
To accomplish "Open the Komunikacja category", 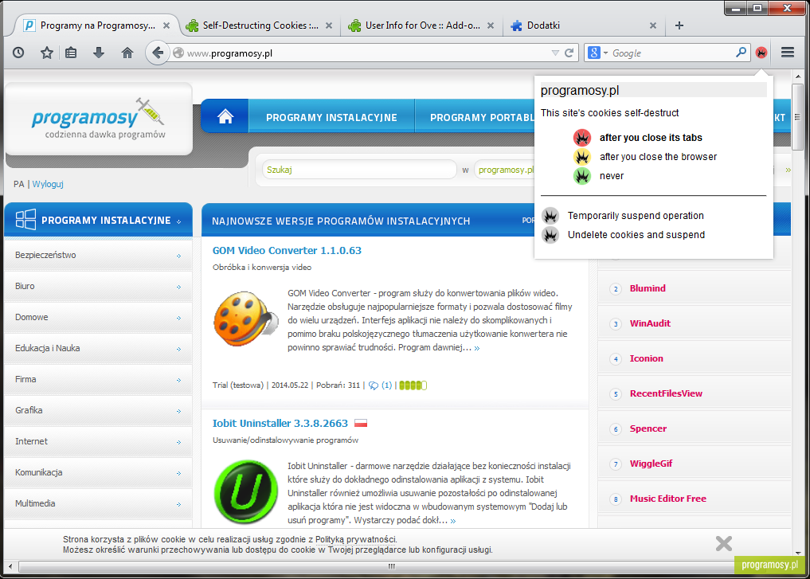I will [x=98, y=472].
